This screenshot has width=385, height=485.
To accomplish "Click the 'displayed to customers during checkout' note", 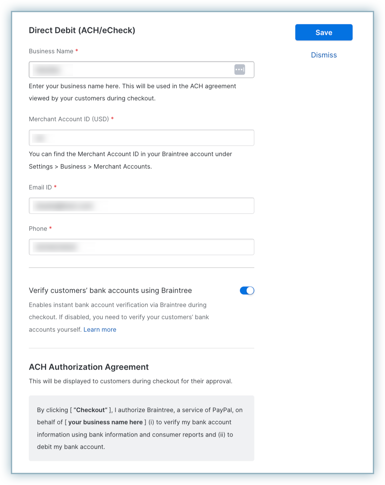I will coord(130,381).
